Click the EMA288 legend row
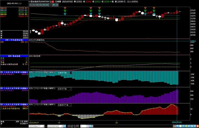Viewport: 199px width, 128px height. tap(14, 12)
